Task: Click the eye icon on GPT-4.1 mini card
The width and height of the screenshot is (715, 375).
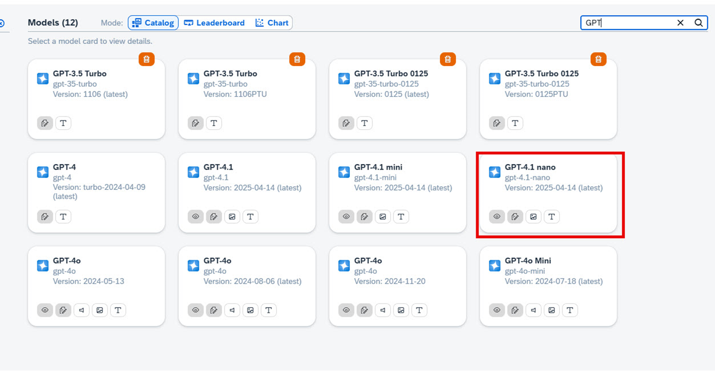Action: tap(346, 217)
